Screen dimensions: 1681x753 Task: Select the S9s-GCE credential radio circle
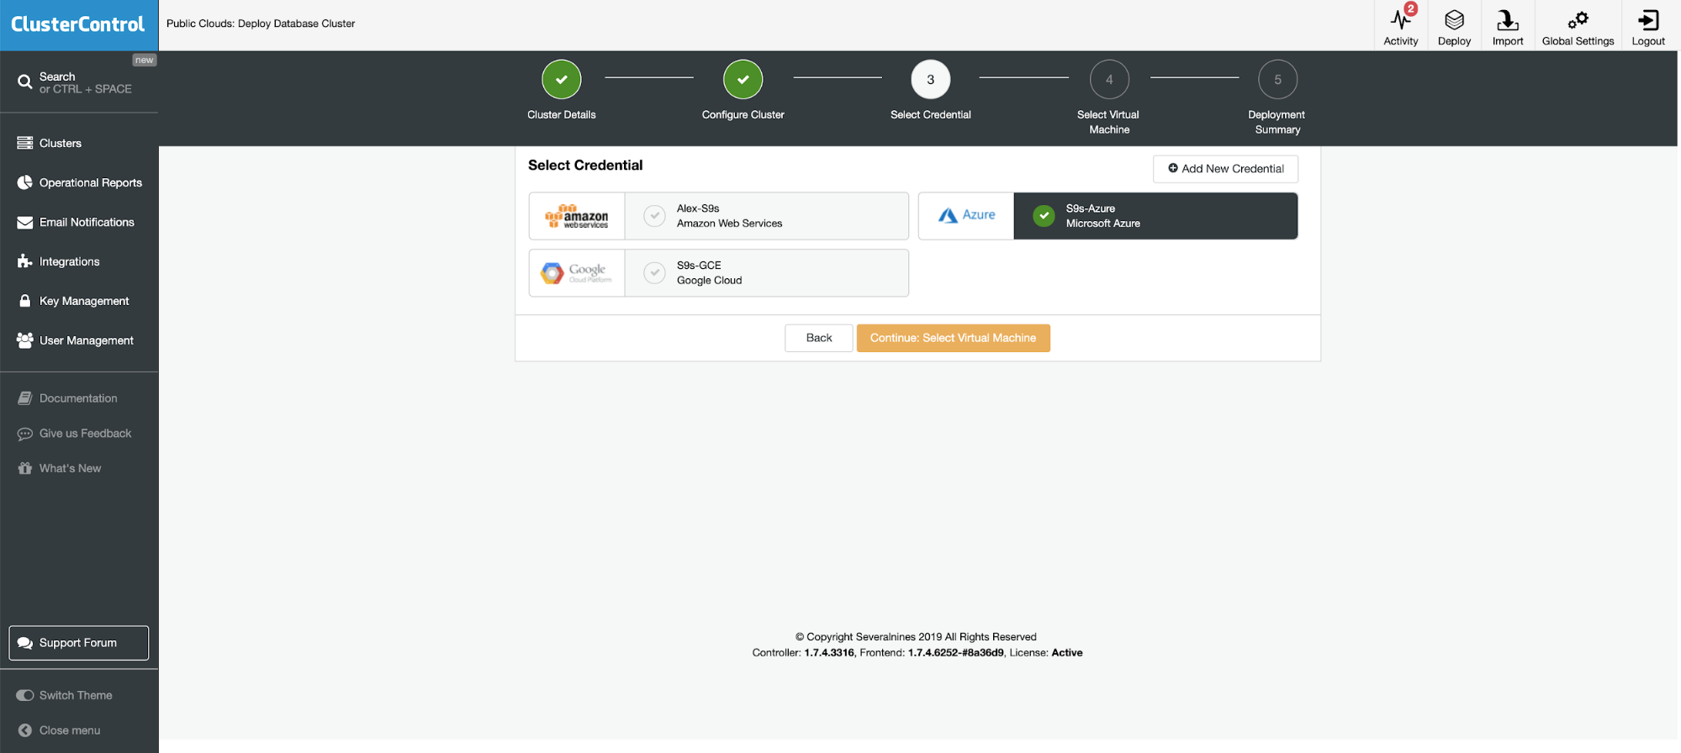654,273
